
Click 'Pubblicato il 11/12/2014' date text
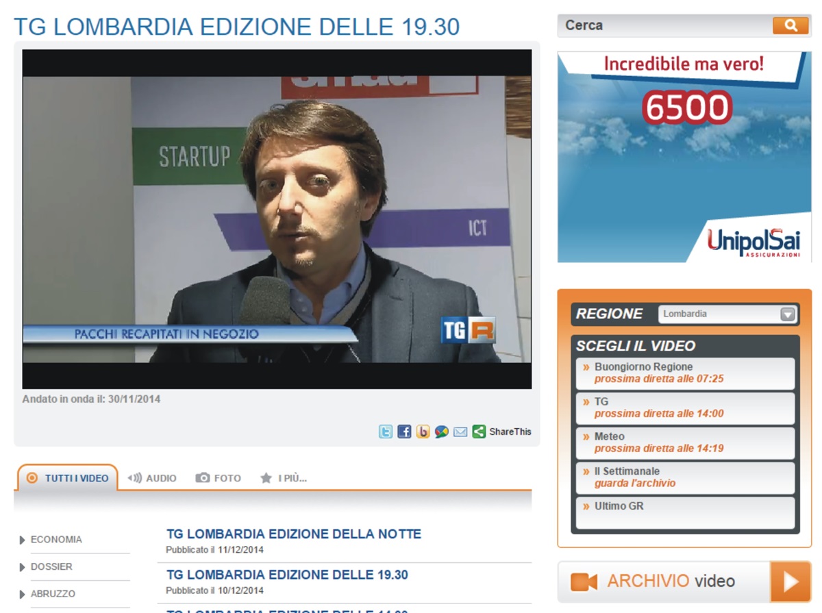pyautogui.click(x=214, y=550)
